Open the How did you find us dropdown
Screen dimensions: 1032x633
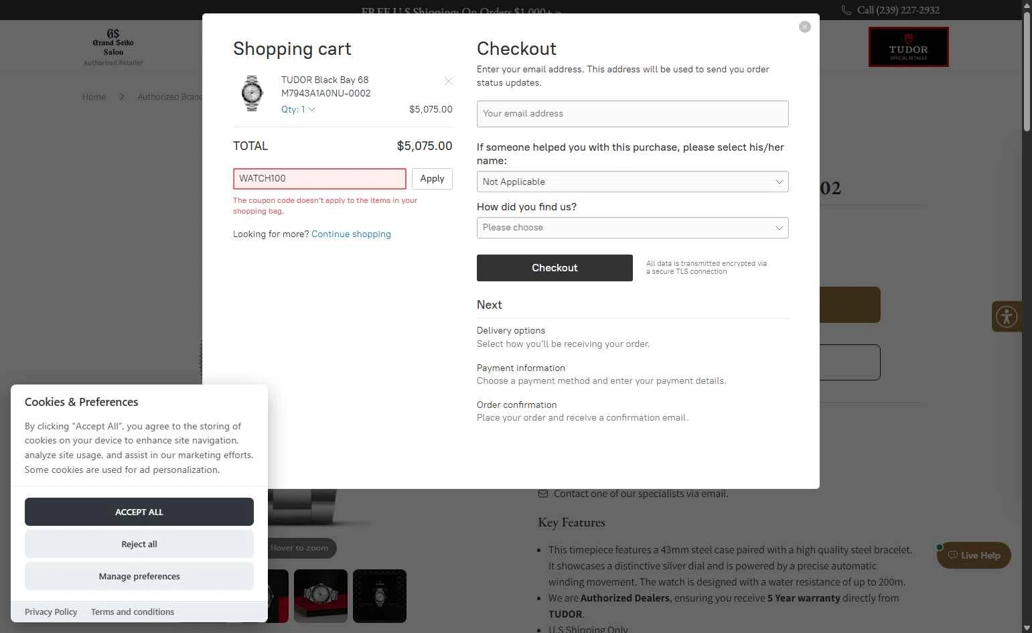coord(632,228)
